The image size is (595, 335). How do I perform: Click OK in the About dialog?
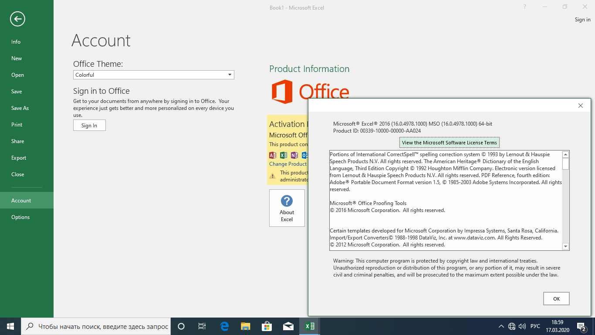pos(556,299)
